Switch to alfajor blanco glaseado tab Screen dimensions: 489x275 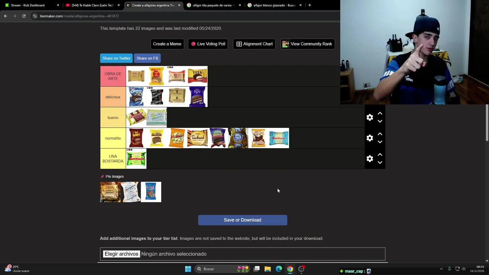pos(274,5)
